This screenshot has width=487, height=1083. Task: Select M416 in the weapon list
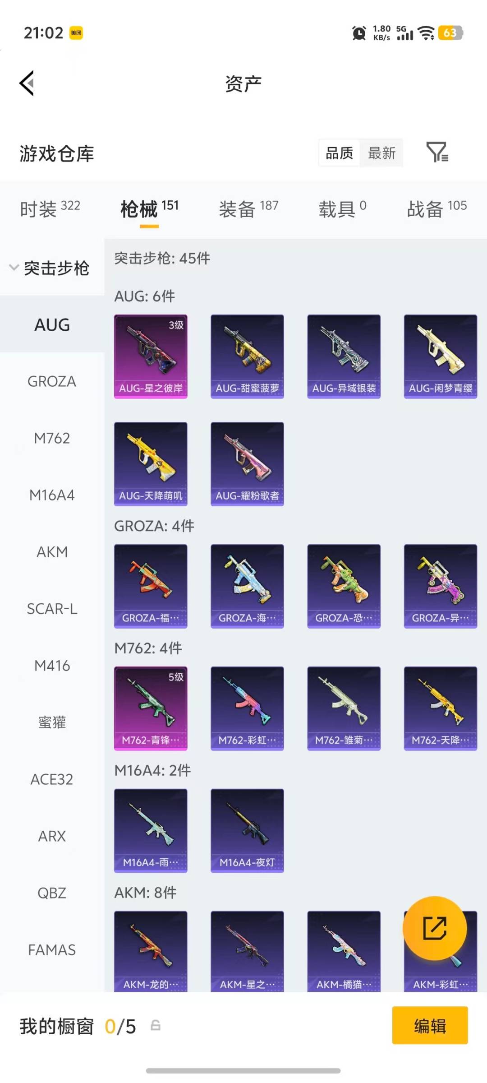(52, 666)
